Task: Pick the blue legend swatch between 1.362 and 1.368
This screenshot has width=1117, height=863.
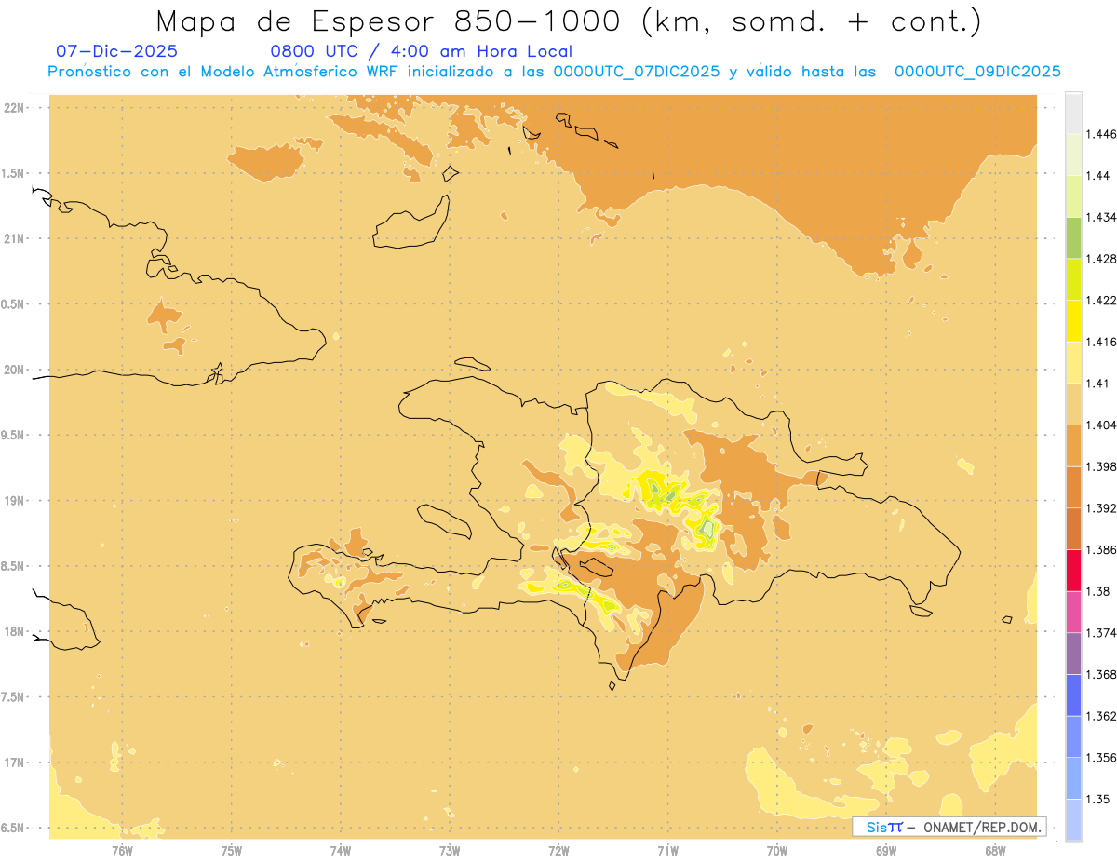Action: 1073,695
